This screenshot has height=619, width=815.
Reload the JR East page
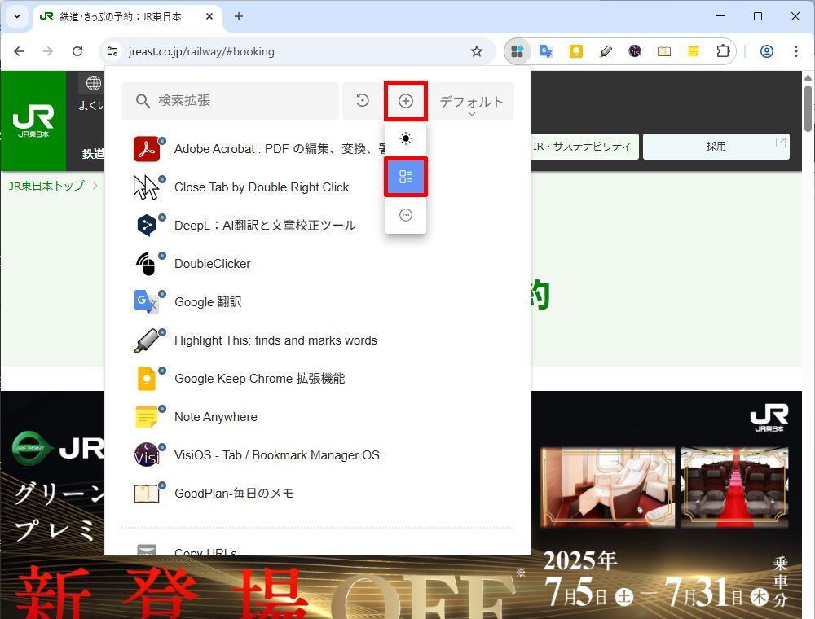coord(77,51)
